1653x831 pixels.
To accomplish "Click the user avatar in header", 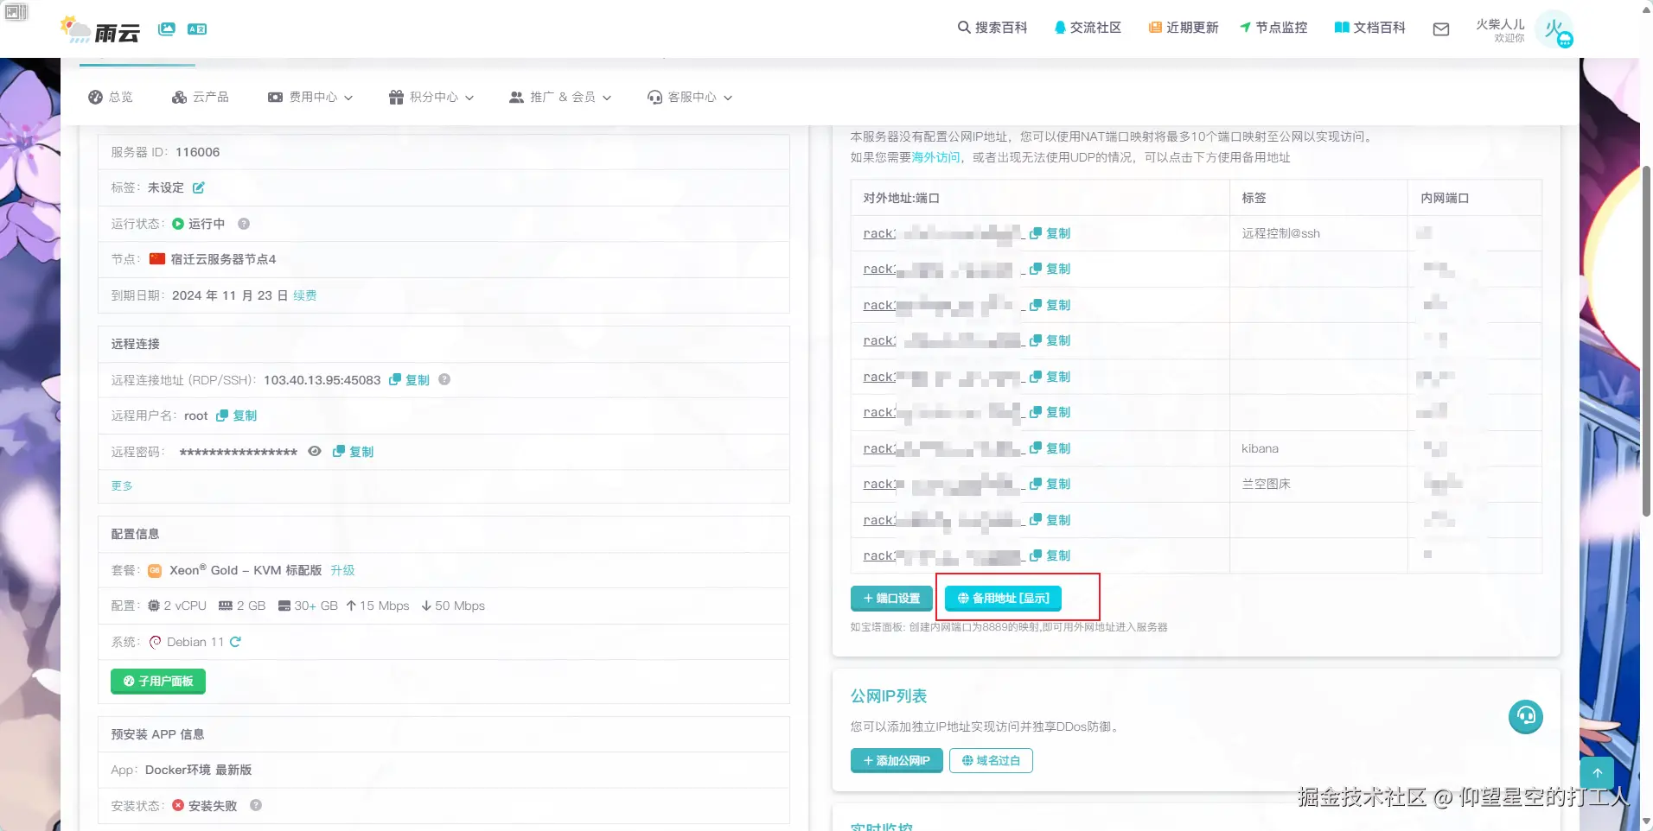I will (x=1554, y=29).
